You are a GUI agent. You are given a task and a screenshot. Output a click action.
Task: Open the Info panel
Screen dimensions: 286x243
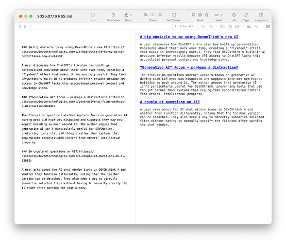tap(234, 15)
